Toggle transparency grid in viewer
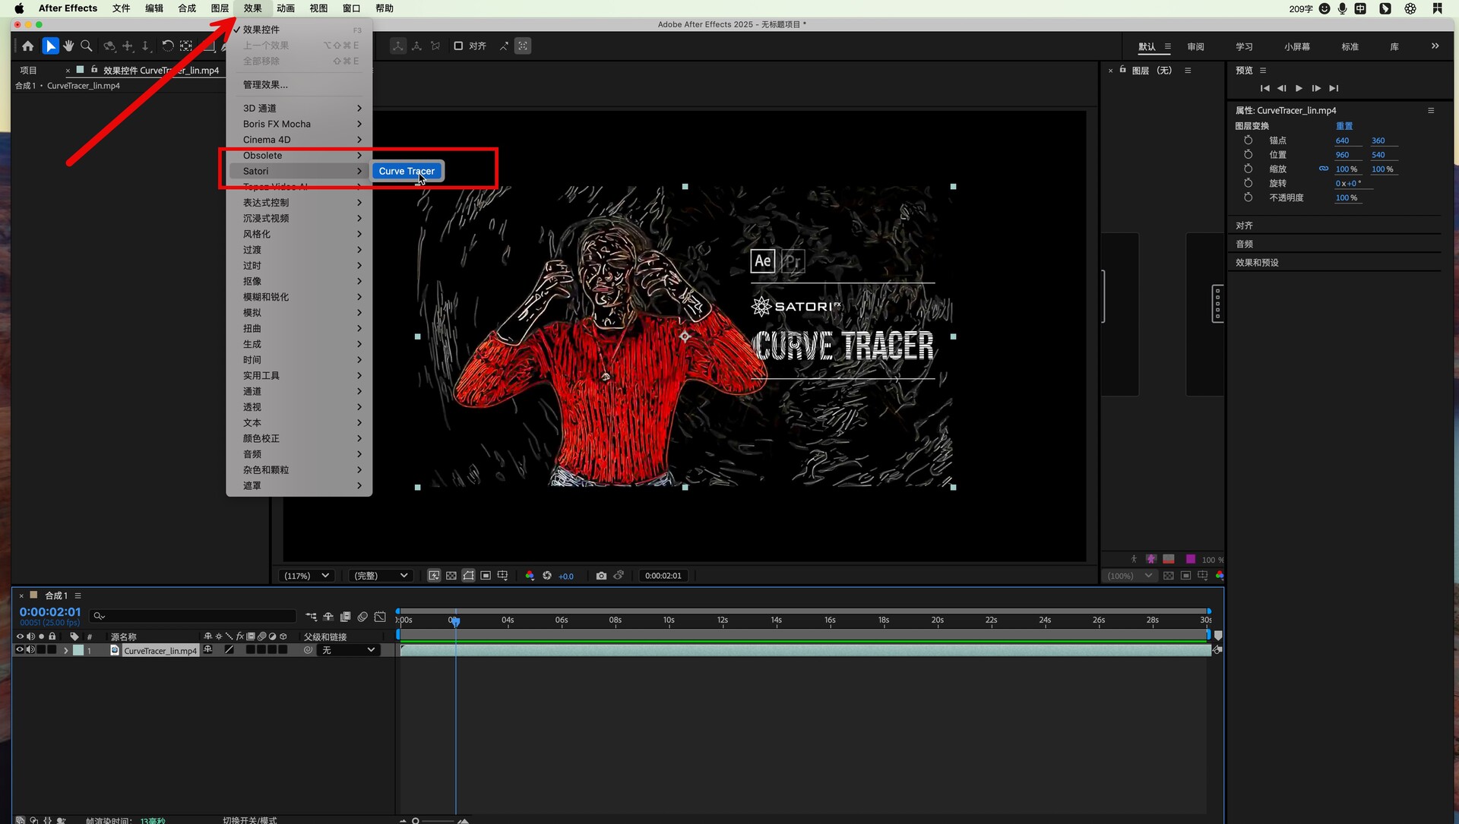 (x=451, y=576)
